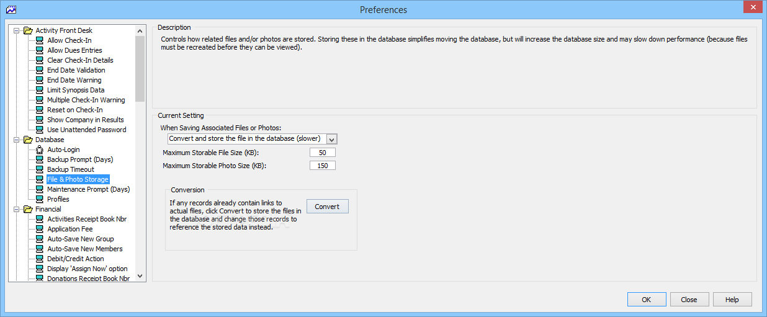Click the Maximum Storable File Size field
The width and height of the screenshot is (767, 317).
(323, 153)
